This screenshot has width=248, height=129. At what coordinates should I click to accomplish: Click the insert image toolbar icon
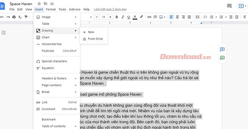coord(161,17)
